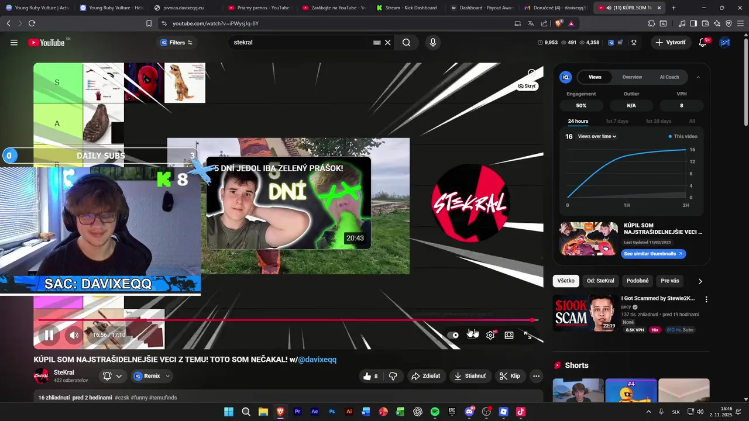Hide overlay with Skryť button
The width and height of the screenshot is (749, 421).
(x=527, y=86)
